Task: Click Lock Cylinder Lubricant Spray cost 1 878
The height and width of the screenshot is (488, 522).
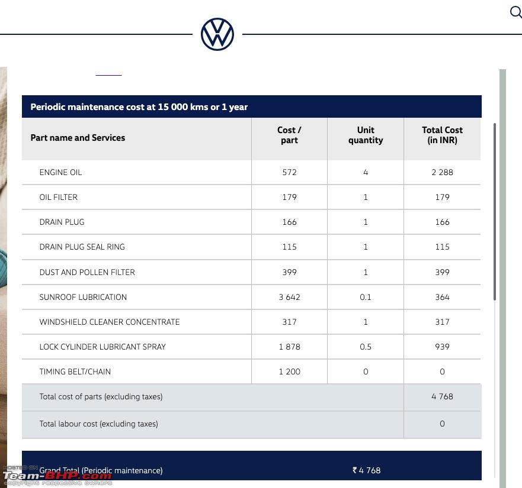Action: [x=289, y=347]
